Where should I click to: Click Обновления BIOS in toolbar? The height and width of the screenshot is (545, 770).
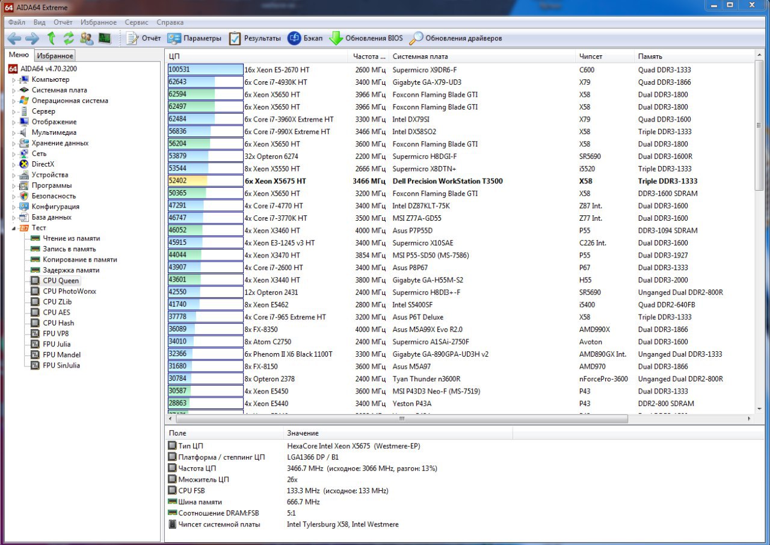tap(366, 38)
